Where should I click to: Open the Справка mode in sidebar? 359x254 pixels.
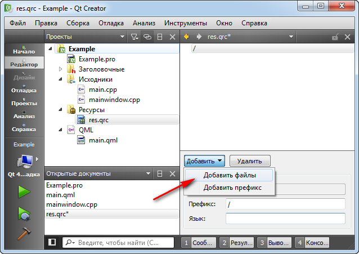tap(24, 128)
